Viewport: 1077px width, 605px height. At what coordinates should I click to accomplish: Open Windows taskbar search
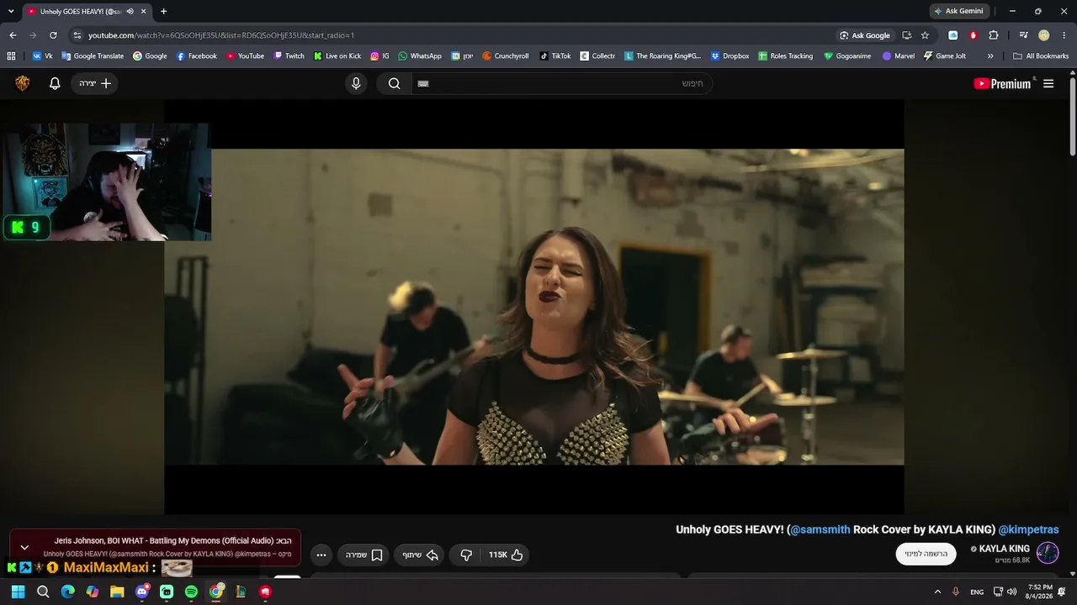point(43,592)
